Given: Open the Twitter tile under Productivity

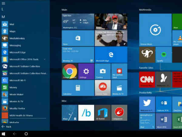Looking at the screenshot, I should point(147,104).
